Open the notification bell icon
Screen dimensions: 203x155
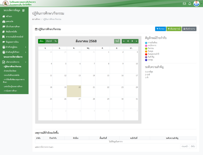click(190, 4)
